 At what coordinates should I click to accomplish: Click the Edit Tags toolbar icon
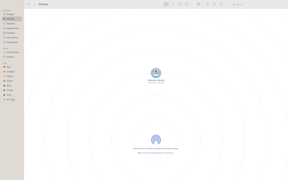click(x=214, y=4)
